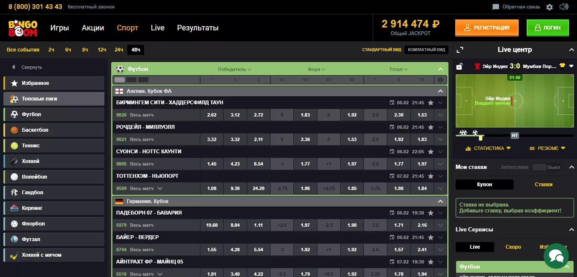Viewport: 577px width, 277px height.
Task: Collapse Германия. Кубок league
Action: point(440,201)
